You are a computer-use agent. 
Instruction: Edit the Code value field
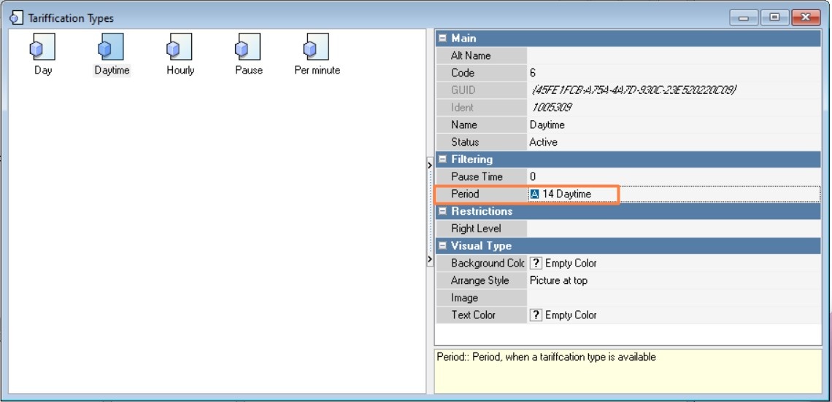(671, 73)
